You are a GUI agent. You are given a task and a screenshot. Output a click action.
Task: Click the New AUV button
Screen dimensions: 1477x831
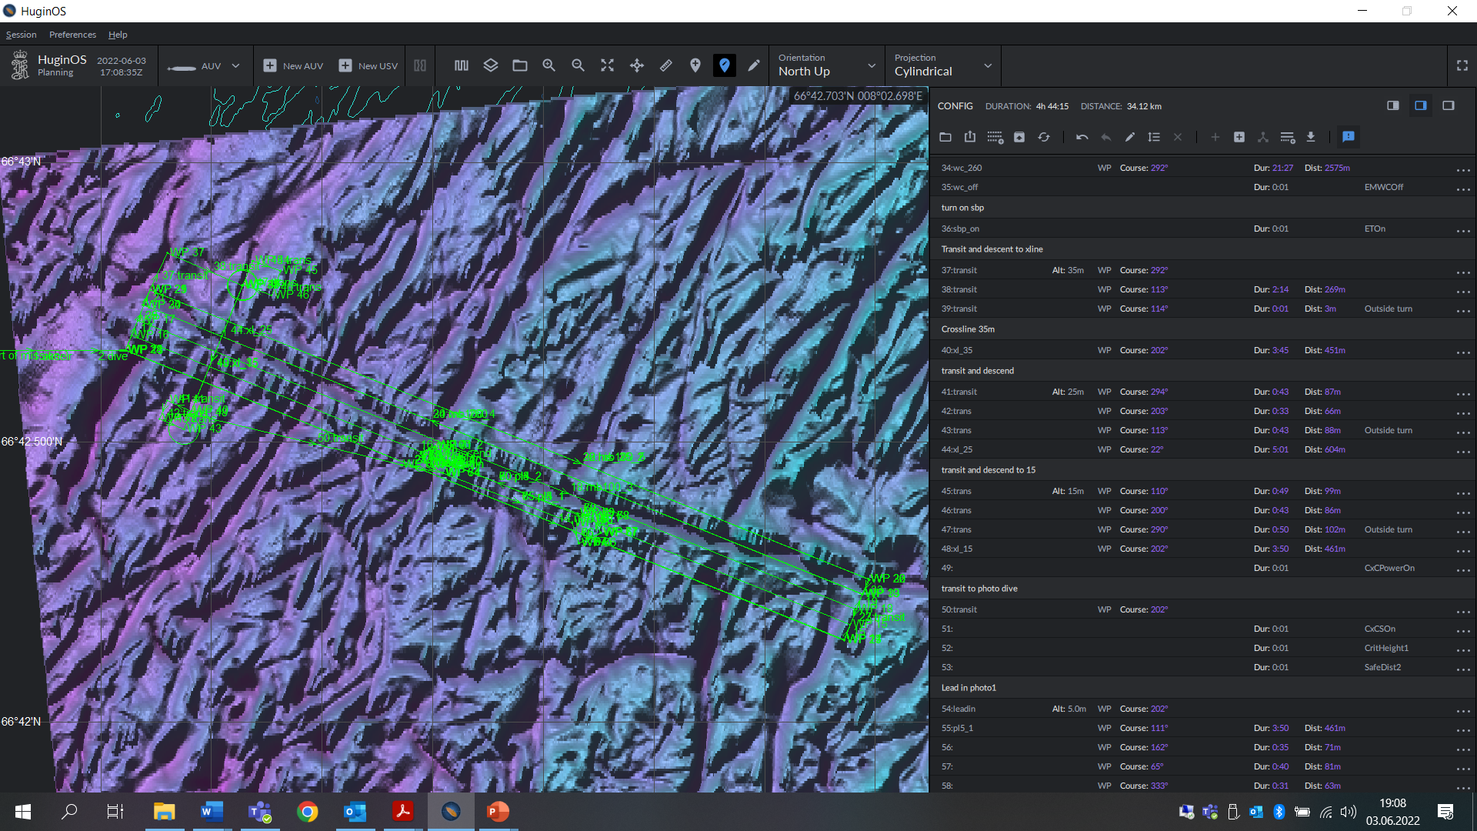(292, 65)
